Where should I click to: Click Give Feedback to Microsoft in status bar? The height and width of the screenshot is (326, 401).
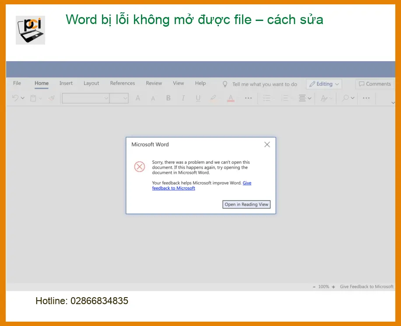click(x=366, y=287)
